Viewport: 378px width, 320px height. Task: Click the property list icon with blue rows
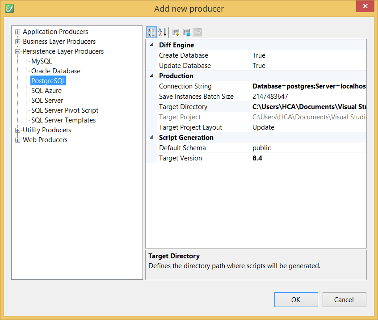(187, 32)
